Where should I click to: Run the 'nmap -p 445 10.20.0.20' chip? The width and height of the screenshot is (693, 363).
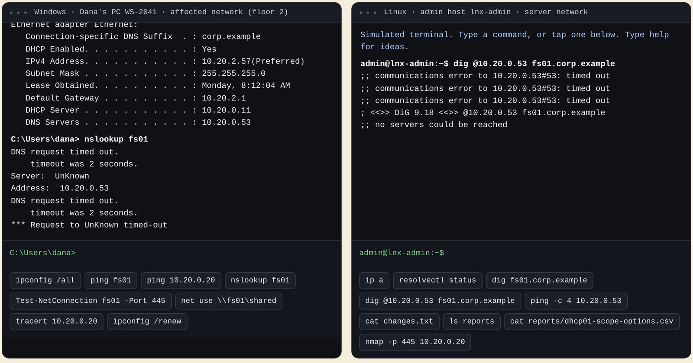click(x=415, y=342)
